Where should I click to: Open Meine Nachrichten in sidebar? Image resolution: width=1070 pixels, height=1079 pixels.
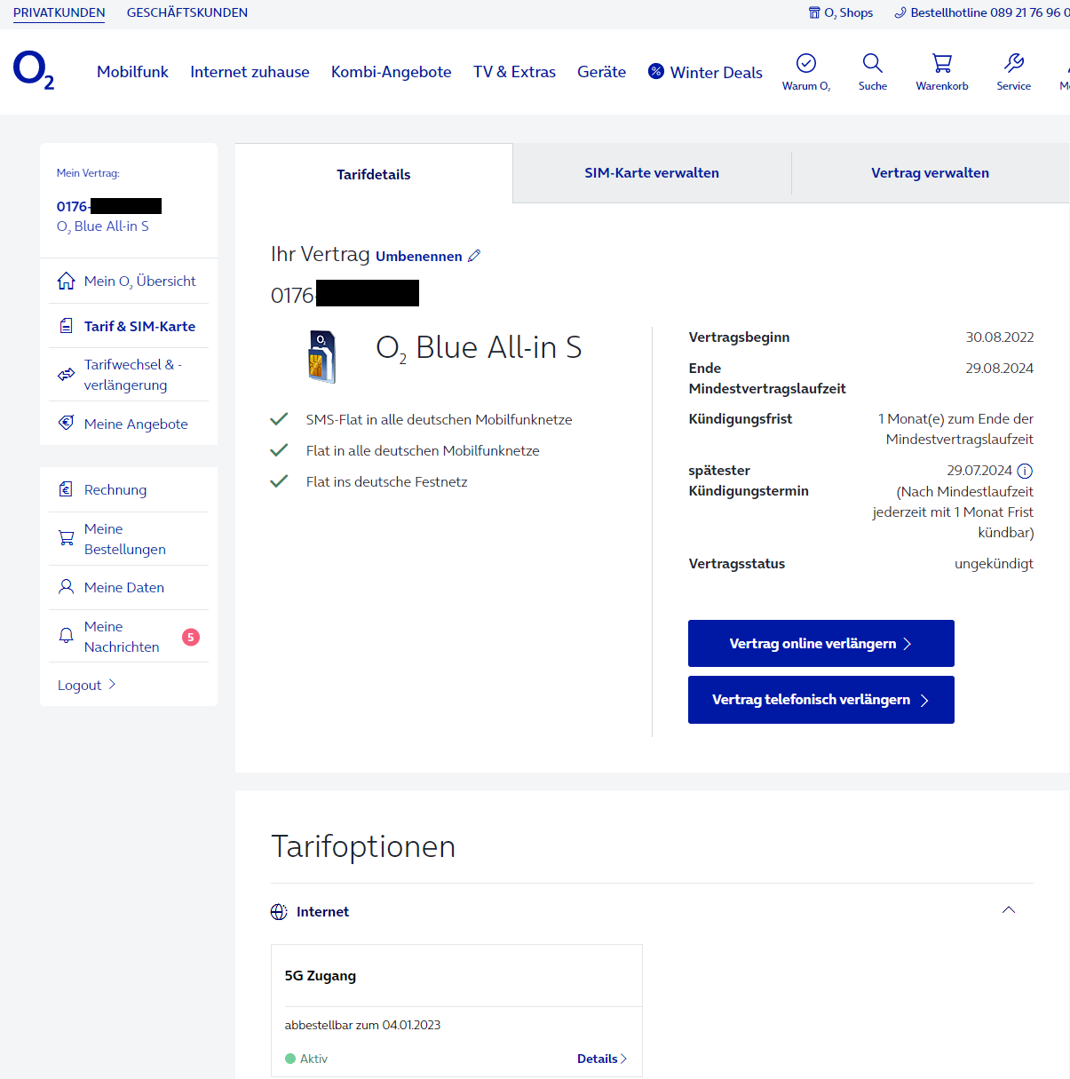tap(129, 637)
